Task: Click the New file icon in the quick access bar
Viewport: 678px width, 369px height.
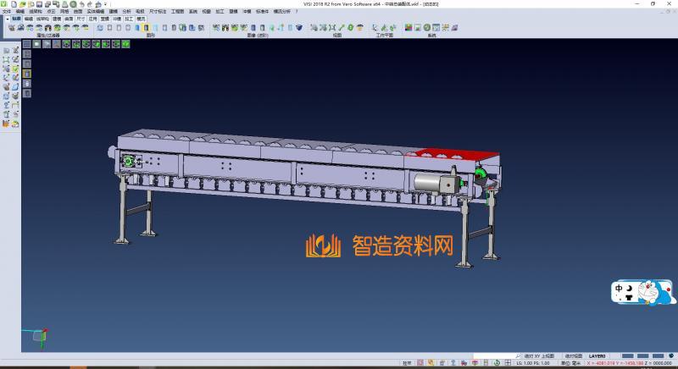Action: 14,4
